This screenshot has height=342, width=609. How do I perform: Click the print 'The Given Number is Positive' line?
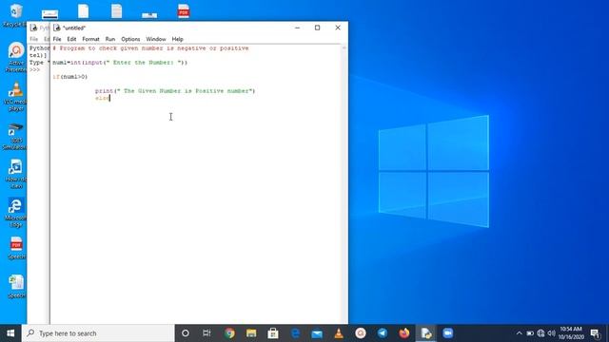tap(175, 91)
